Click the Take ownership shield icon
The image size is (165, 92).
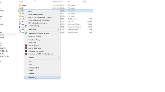click(26, 26)
